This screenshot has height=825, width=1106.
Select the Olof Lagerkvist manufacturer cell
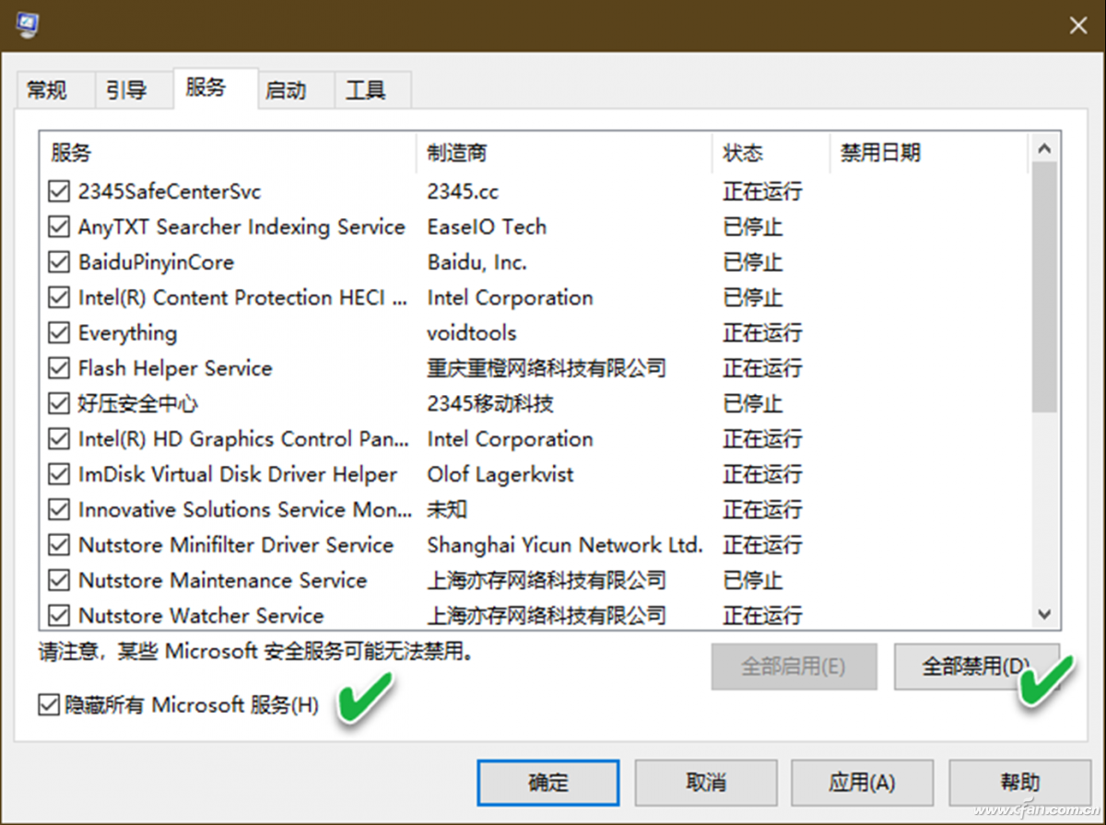[x=500, y=474]
